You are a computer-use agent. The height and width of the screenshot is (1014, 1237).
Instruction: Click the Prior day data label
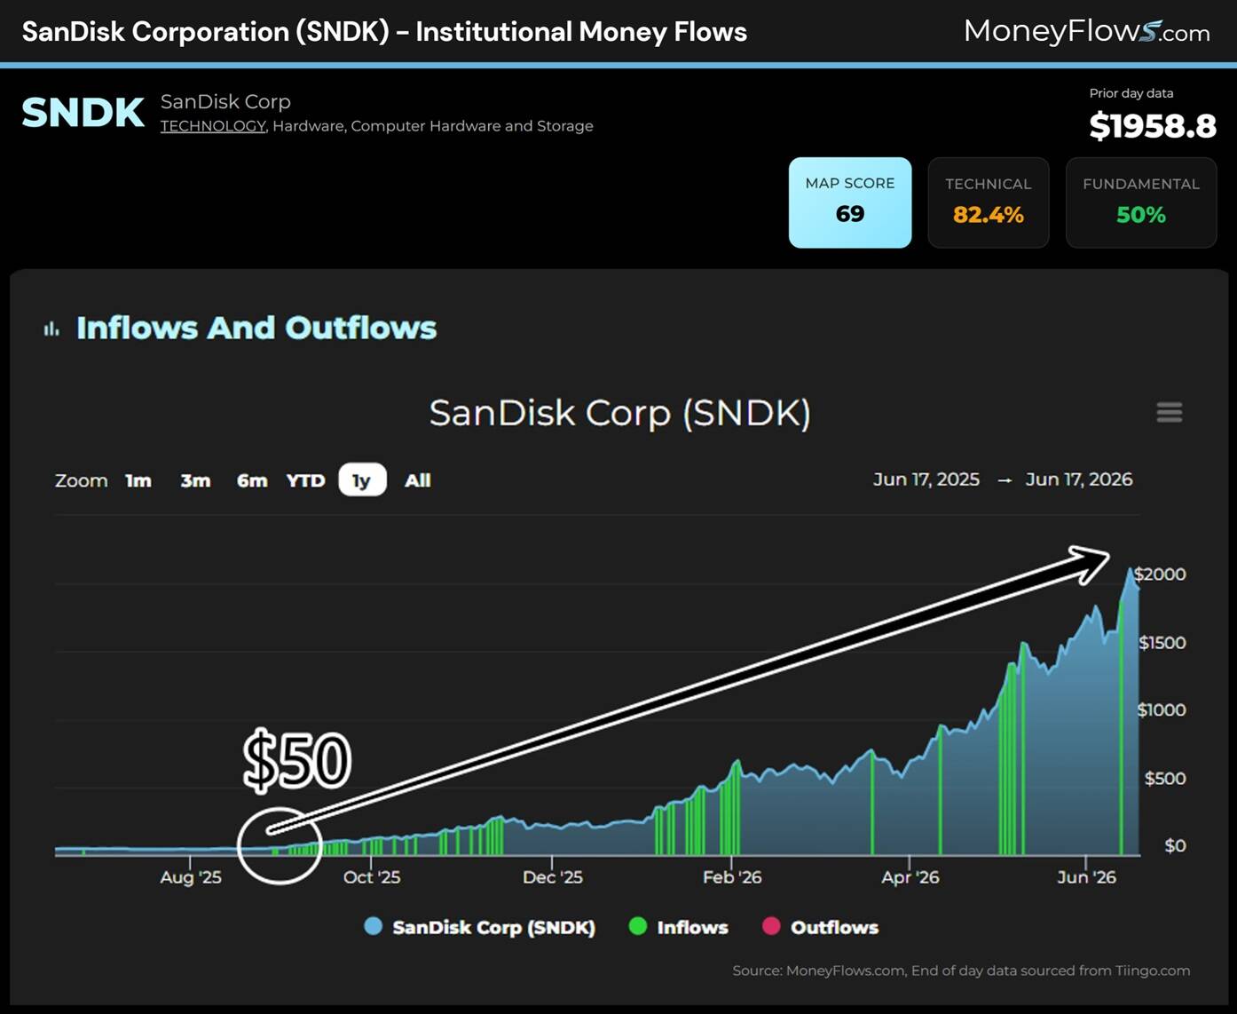pos(1131,93)
